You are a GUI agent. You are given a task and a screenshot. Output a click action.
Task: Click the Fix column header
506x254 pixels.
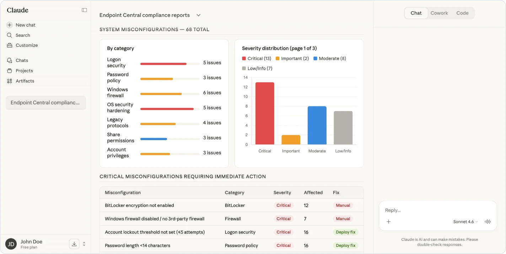(336, 193)
